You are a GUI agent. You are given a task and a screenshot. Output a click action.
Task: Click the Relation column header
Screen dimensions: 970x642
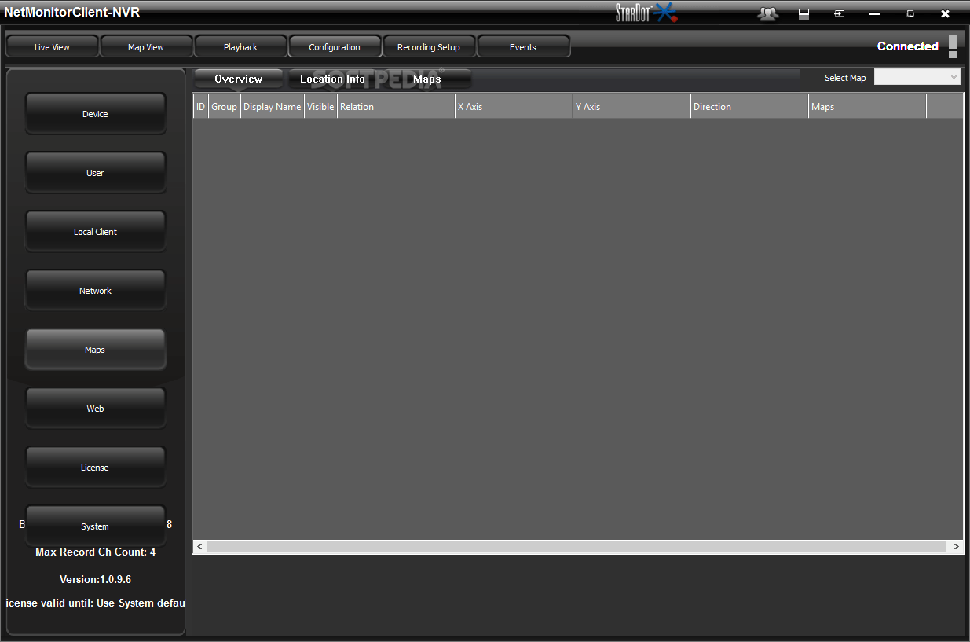(x=397, y=107)
